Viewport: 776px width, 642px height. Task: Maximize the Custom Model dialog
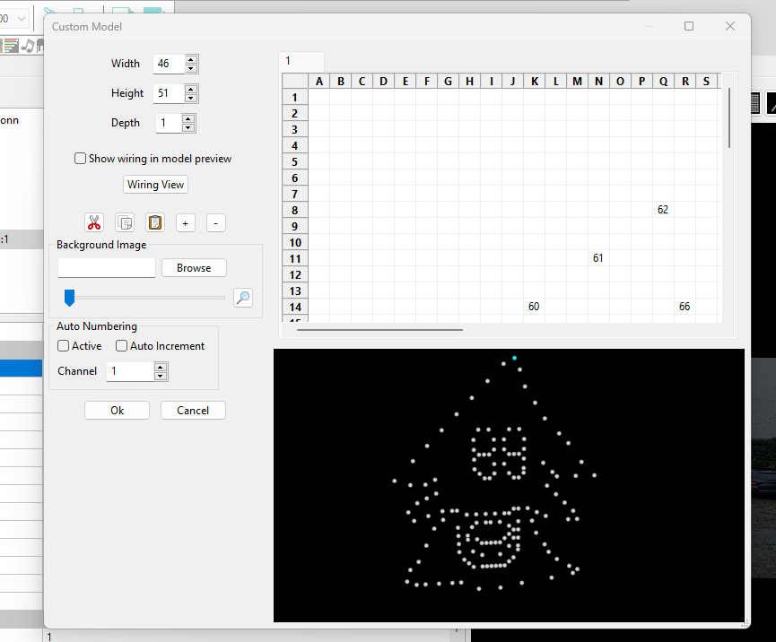tap(689, 26)
